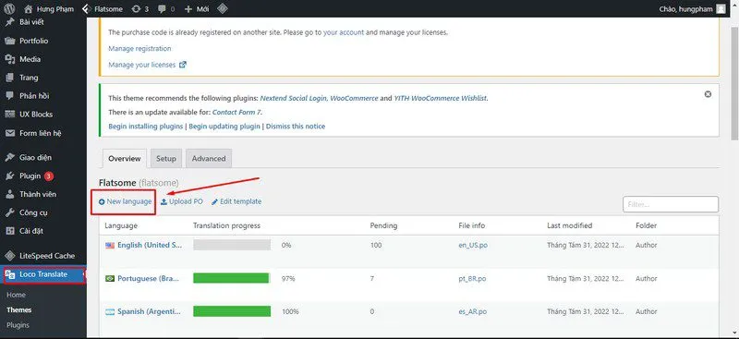Open the es_AR.po file info link
This screenshot has width=739, height=339.
point(473,311)
